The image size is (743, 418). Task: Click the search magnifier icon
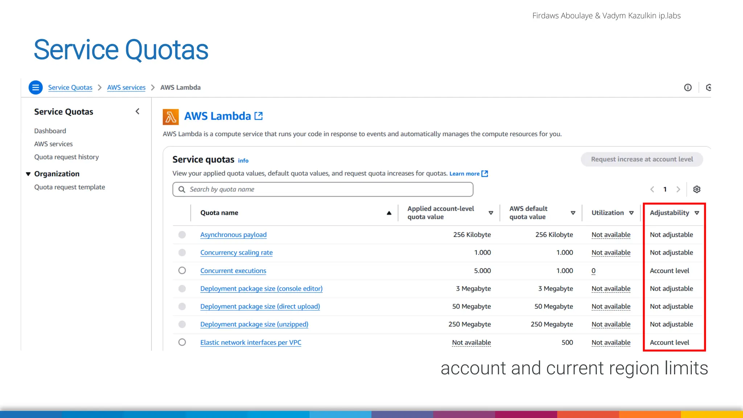(x=182, y=189)
